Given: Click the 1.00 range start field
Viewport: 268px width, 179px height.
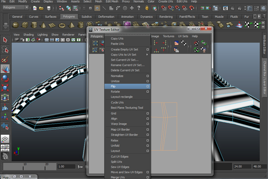Looking at the screenshot, I should (66, 166).
